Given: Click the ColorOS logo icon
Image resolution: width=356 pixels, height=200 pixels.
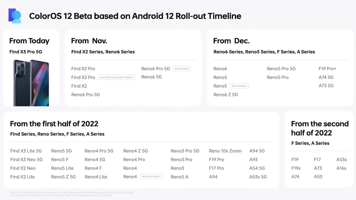Looking at the screenshot, I should (x=15, y=16).
